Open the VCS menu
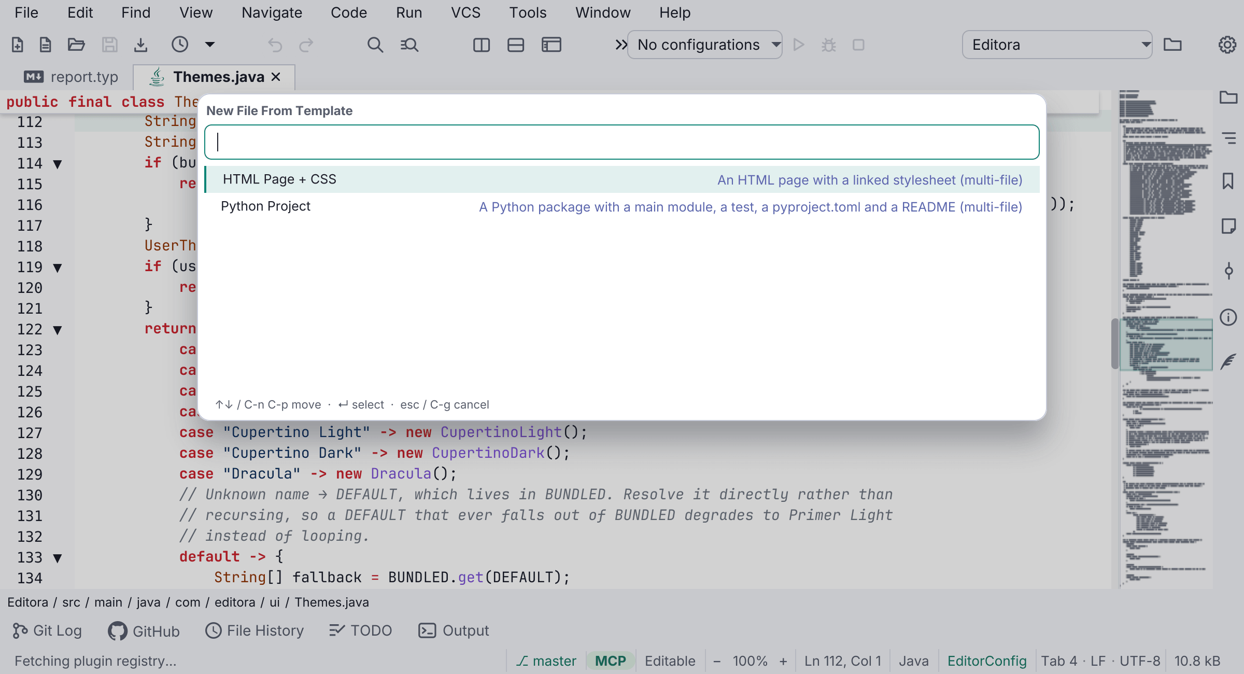Image resolution: width=1244 pixels, height=674 pixels. (x=465, y=12)
